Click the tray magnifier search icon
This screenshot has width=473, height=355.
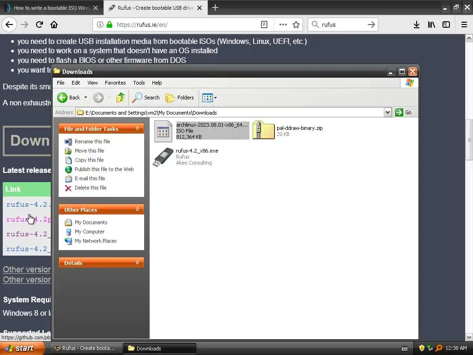439,349
